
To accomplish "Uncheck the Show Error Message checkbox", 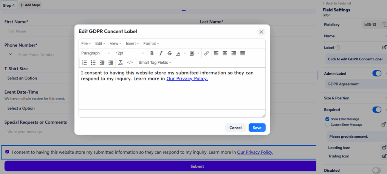I will click(x=327, y=119).
